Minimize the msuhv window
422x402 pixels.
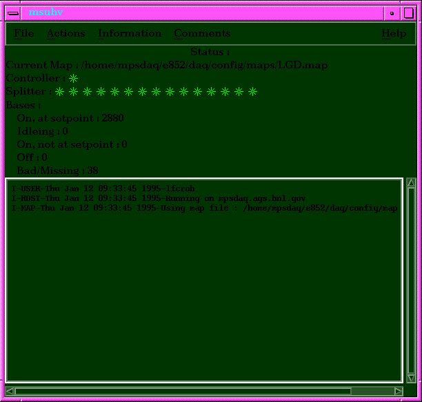tap(392, 12)
